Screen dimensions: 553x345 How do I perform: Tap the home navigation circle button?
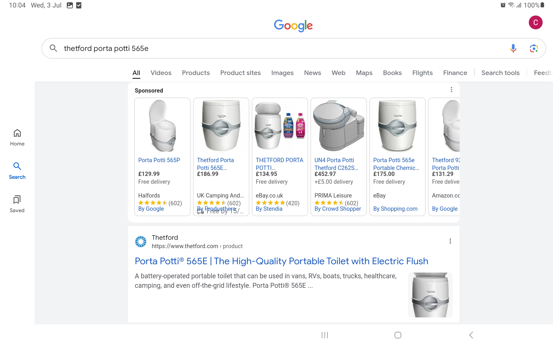click(397, 335)
